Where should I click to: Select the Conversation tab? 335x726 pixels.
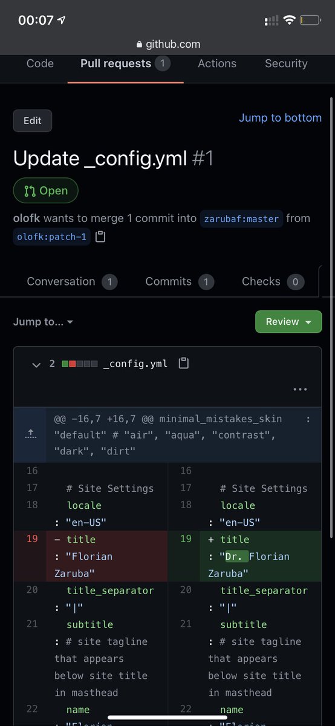72,281
